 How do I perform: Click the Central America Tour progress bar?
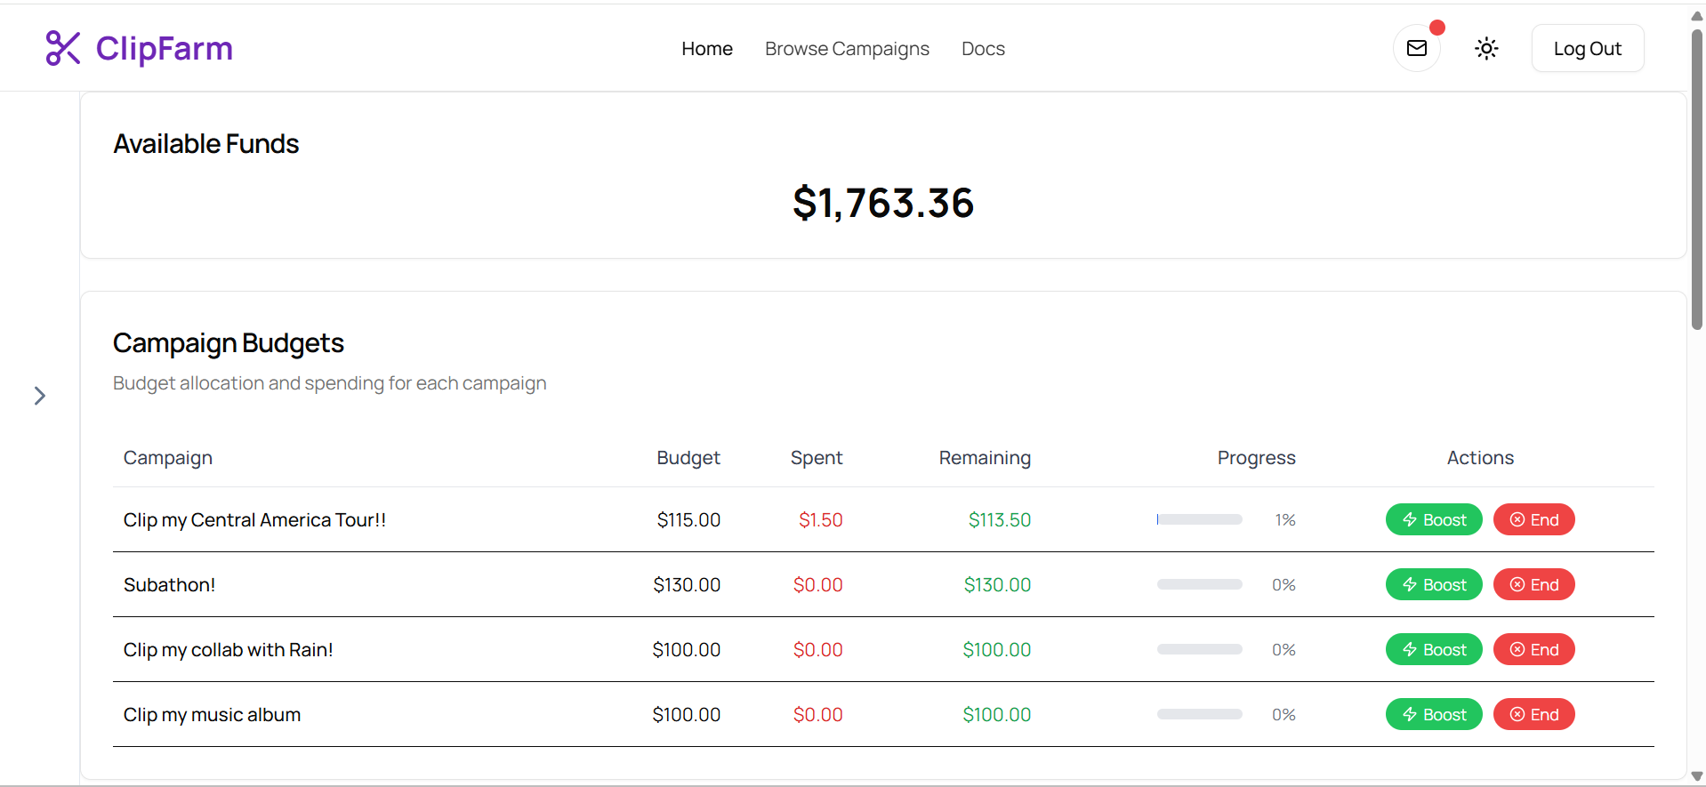1199,520
